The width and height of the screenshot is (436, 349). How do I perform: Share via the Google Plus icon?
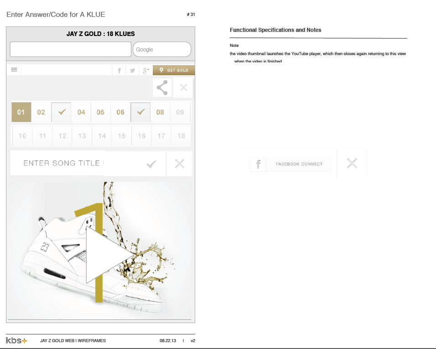[146, 71]
